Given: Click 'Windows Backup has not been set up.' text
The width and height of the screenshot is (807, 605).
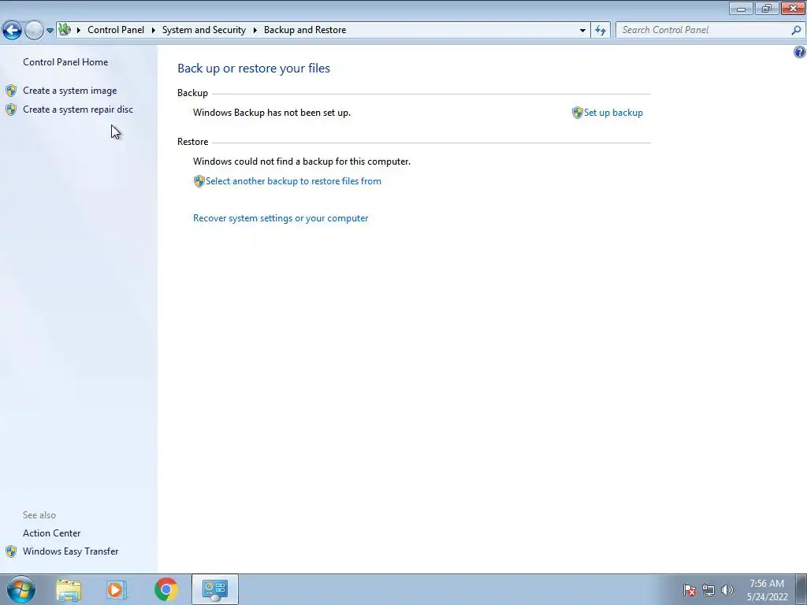Looking at the screenshot, I should [x=272, y=112].
